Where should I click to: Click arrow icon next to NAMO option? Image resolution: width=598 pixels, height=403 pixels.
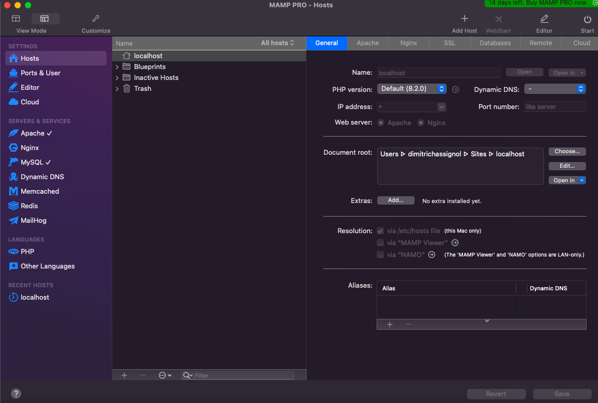point(432,254)
